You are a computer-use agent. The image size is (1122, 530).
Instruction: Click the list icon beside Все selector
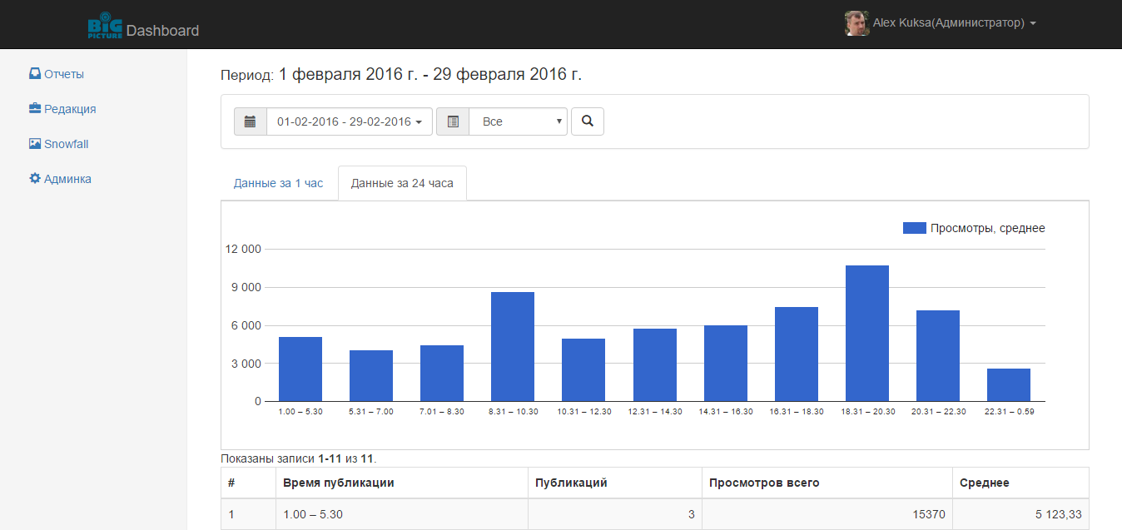(x=453, y=121)
